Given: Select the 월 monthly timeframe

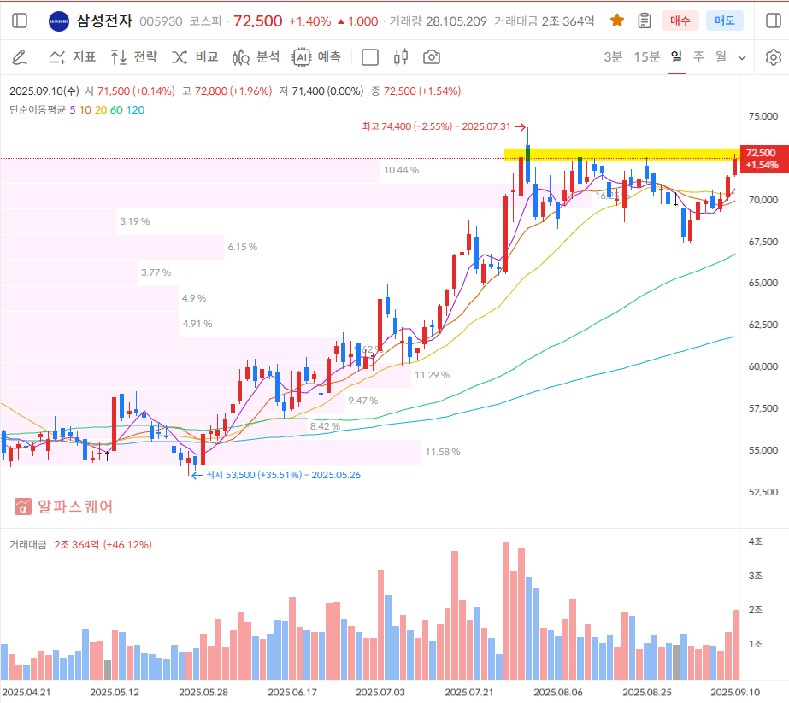Looking at the screenshot, I should coord(721,57).
